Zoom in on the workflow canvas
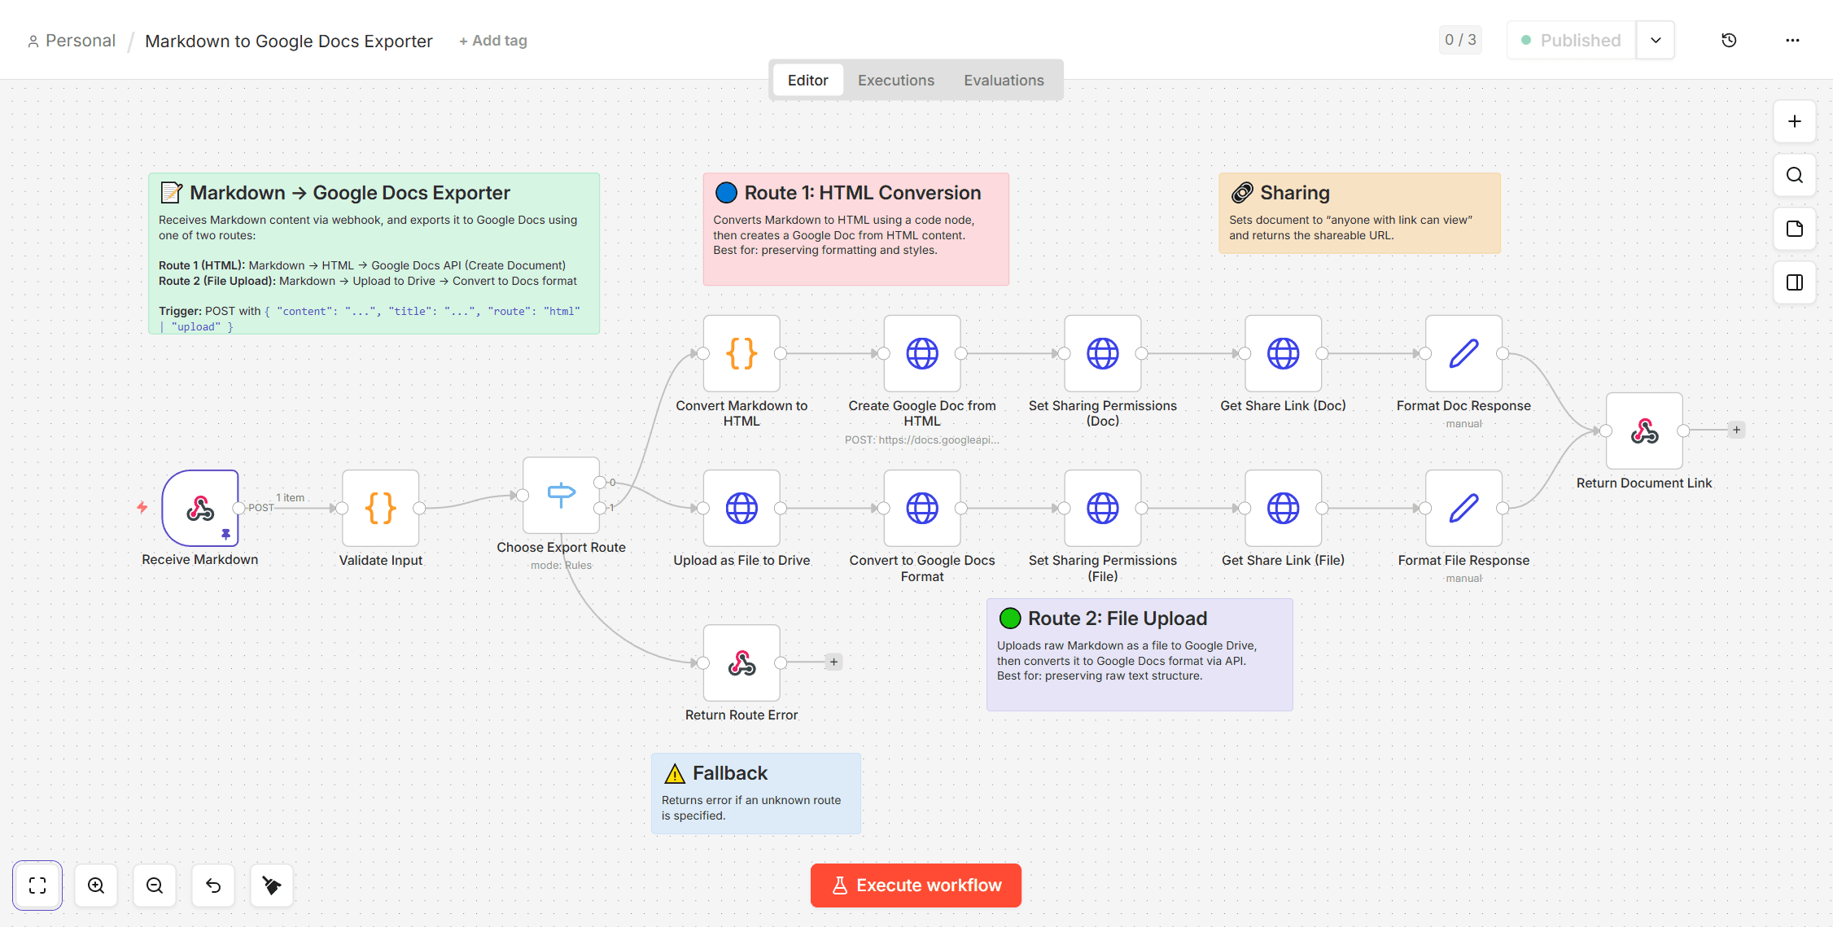This screenshot has width=1833, height=927. coord(96,885)
